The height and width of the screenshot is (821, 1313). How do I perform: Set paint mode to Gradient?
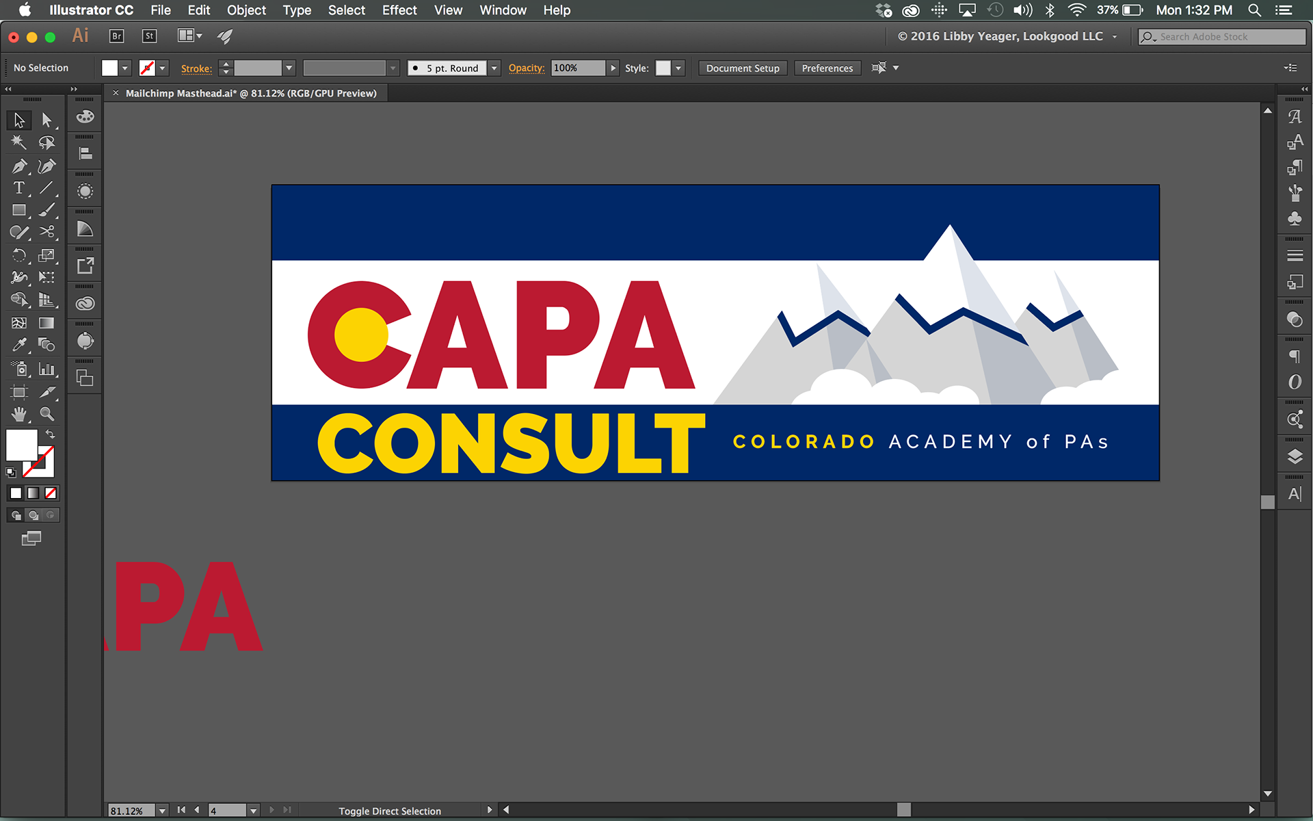[33, 493]
